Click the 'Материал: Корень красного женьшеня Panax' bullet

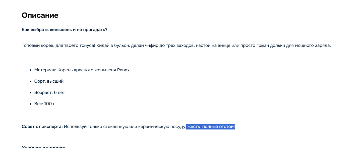click(82, 70)
